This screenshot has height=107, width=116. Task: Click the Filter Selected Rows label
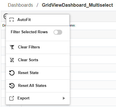click(x=29, y=32)
